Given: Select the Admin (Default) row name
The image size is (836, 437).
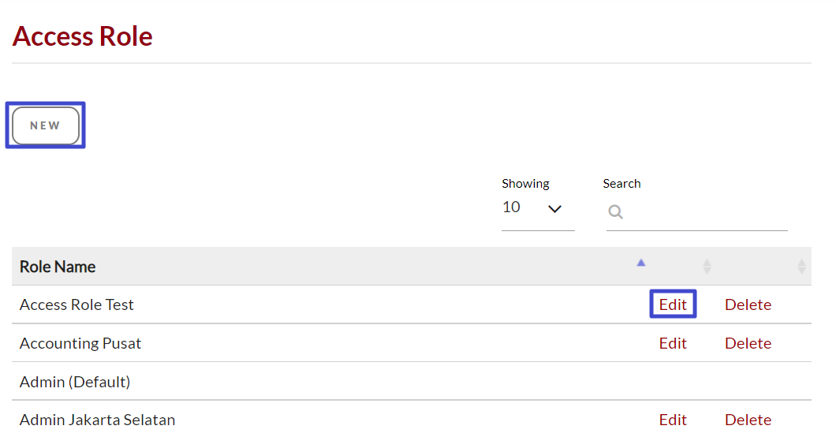Looking at the screenshot, I should click(x=75, y=382).
